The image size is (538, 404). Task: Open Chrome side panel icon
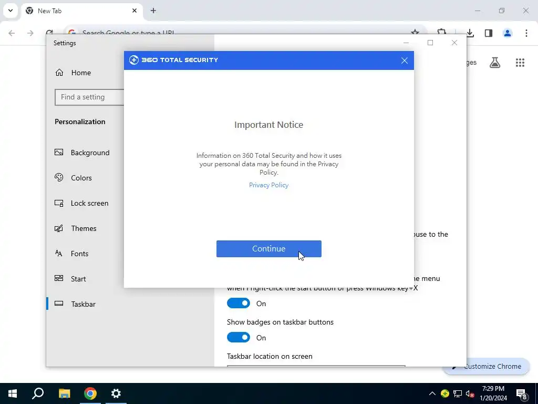click(x=489, y=33)
